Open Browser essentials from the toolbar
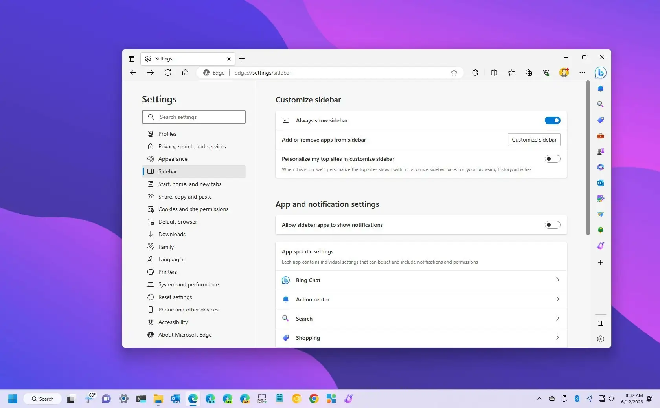This screenshot has height=408, width=660. point(546,73)
